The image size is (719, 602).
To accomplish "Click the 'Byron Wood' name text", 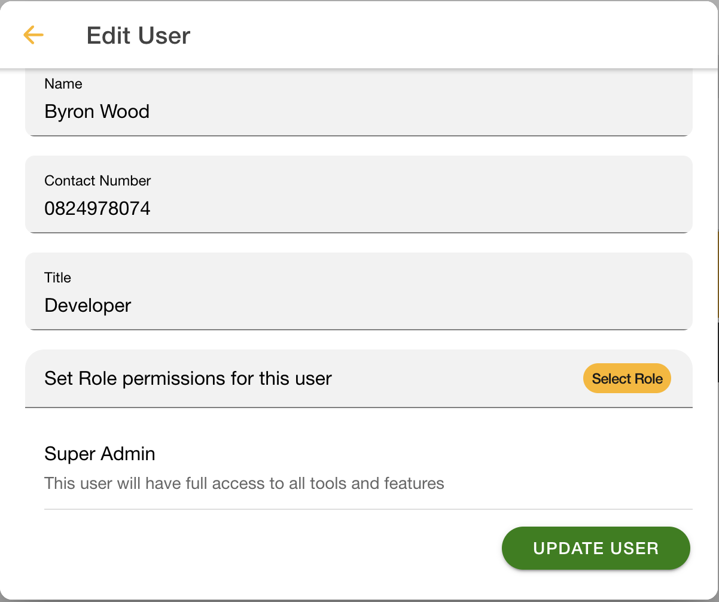I will coord(97,112).
